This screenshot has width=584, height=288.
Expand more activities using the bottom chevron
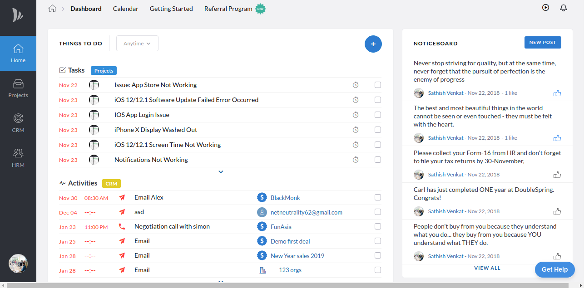[221, 282]
